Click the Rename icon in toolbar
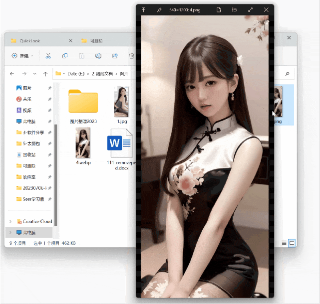 coord(98,56)
